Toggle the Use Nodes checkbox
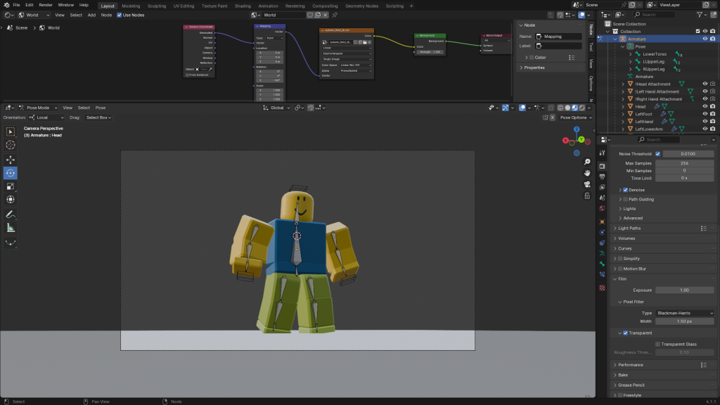Screen dimensions: 720x405 (x=120, y=15)
